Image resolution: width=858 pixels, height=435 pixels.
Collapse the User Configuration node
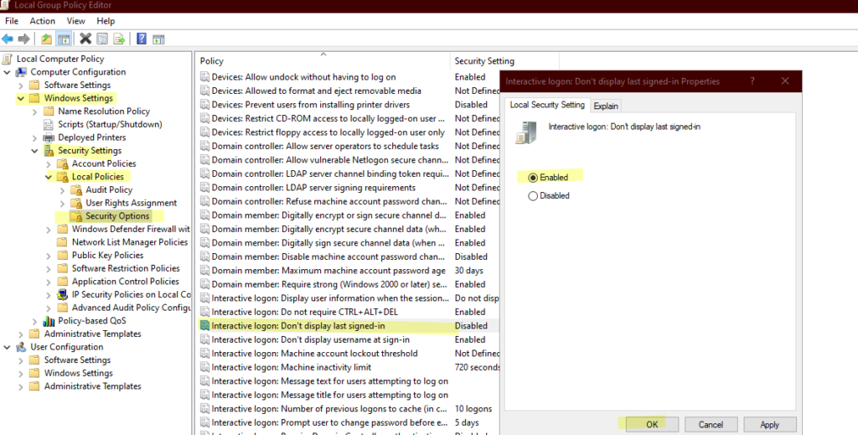pyautogui.click(x=7, y=347)
